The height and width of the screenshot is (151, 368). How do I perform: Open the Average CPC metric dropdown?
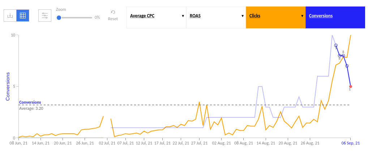coord(156,17)
